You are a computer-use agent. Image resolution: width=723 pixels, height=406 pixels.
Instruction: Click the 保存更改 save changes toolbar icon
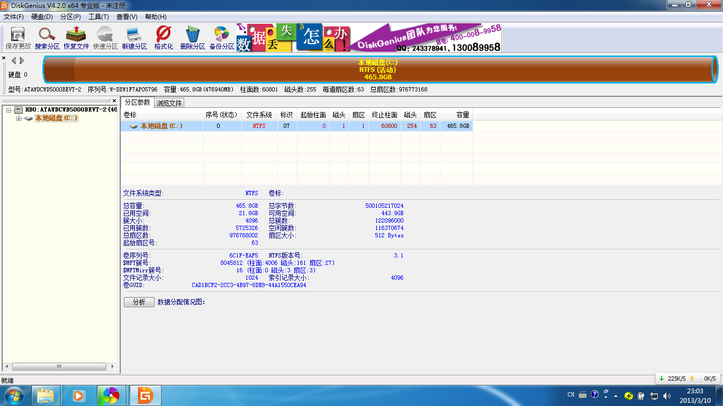click(19, 38)
